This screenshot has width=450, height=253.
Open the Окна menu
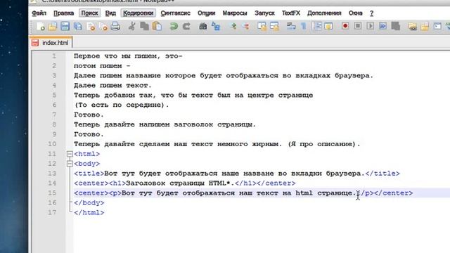coord(356,13)
